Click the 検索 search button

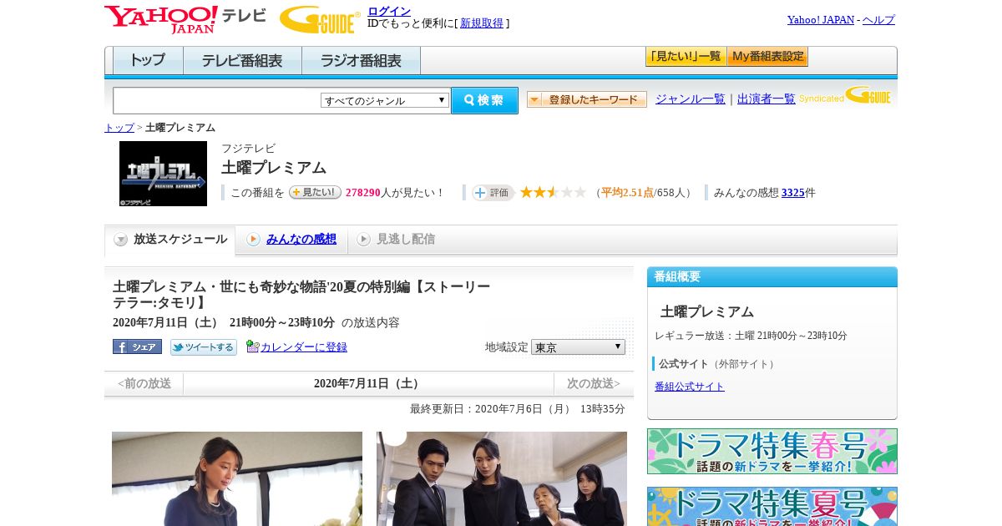click(x=484, y=100)
